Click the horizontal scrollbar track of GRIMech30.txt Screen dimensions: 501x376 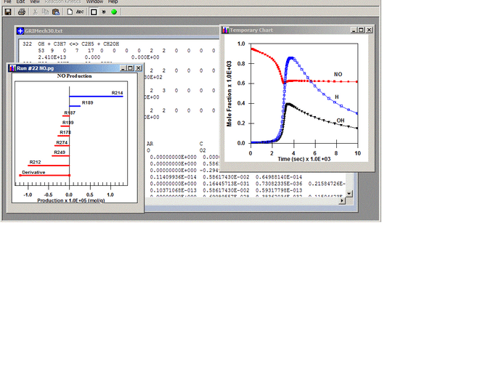(243, 200)
